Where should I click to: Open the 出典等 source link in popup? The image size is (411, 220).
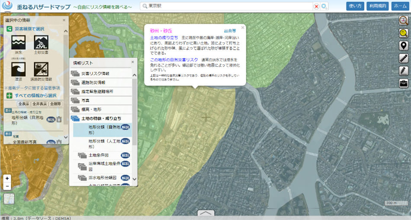(x=230, y=31)
